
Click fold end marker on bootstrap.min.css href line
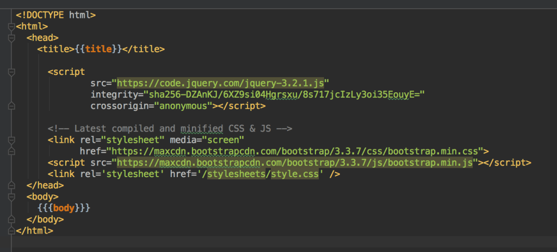click(x=11, y=151)
